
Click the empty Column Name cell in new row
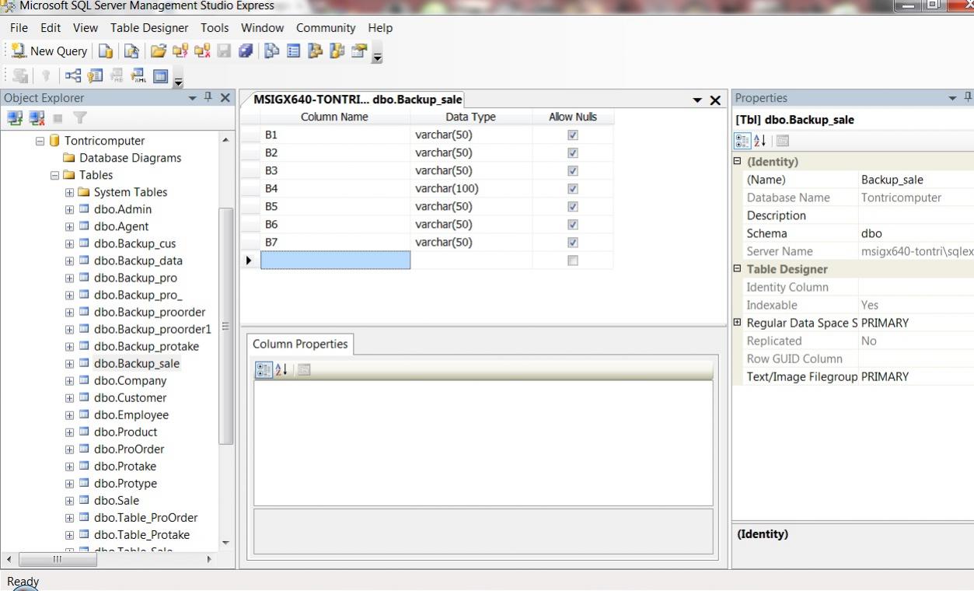point(335,261)
